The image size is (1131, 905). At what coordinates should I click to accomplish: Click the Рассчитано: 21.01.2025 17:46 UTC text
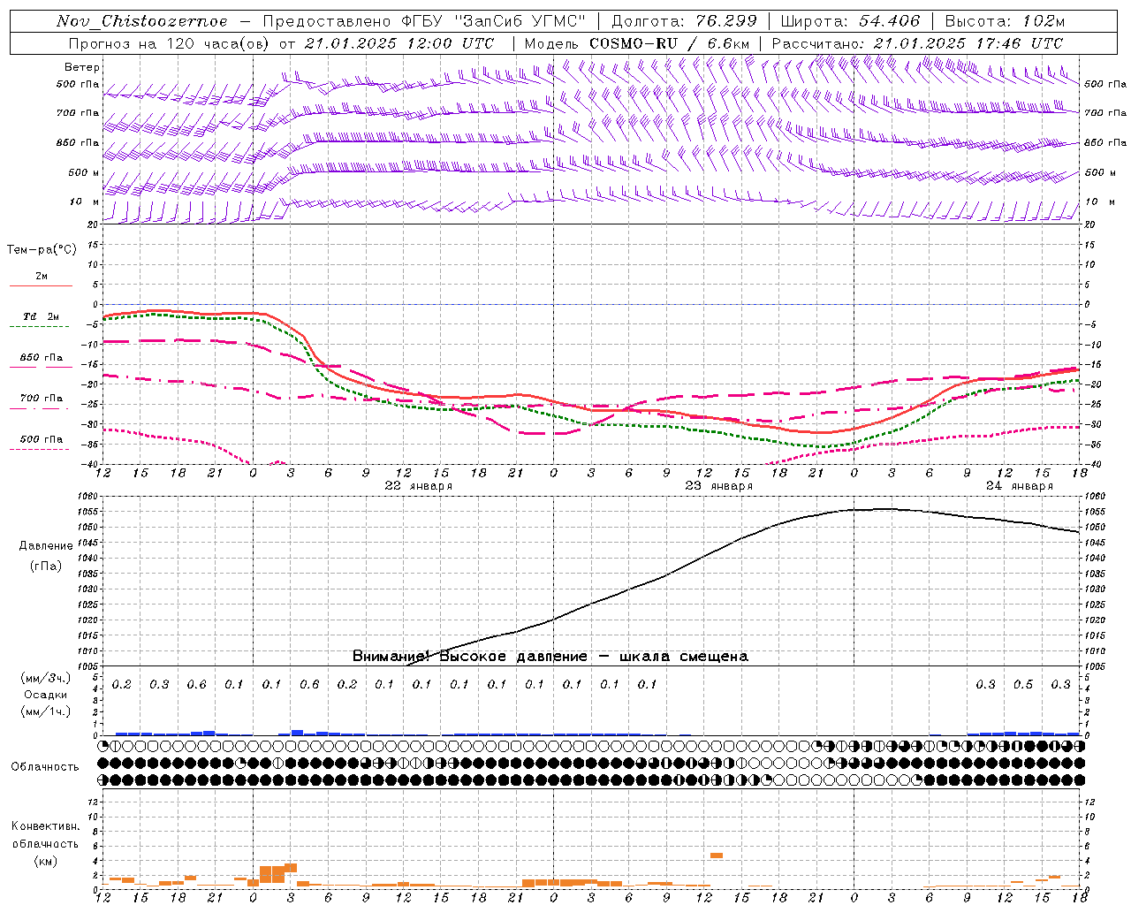(917, 43)
